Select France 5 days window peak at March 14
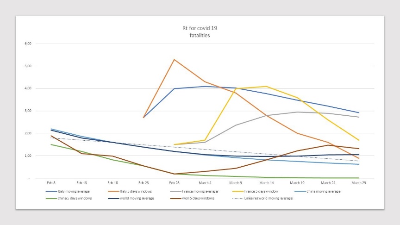This screenshot has height=225, width=400. click(267, 87)
